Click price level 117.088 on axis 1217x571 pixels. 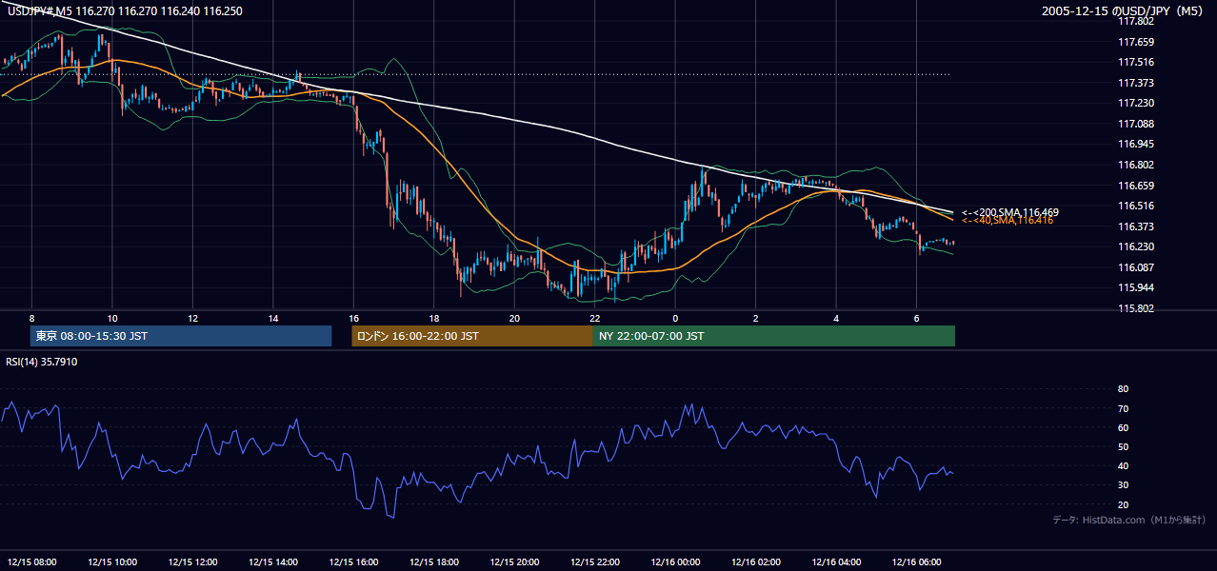[x=1135, y=124]
